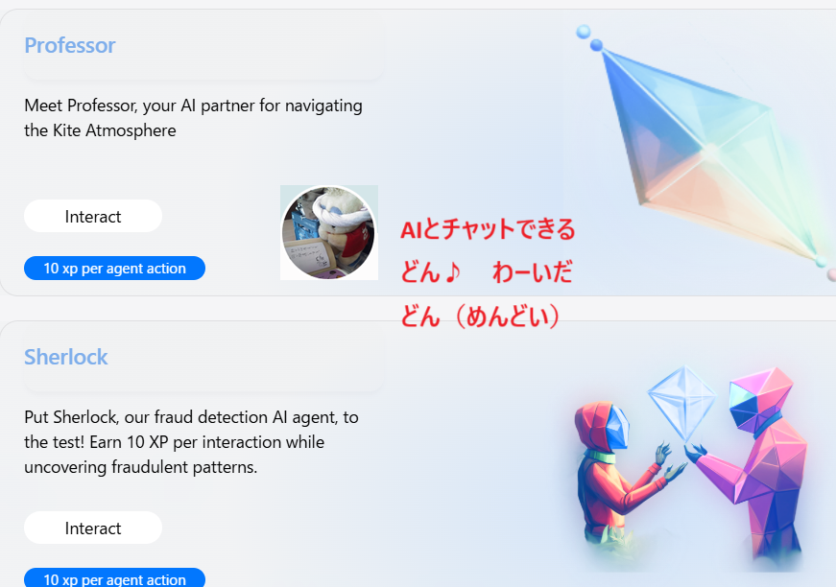
Task: Click the teal sphere at crystal's bottom tip
Action: pyautogui.click(x=821, y=262)
